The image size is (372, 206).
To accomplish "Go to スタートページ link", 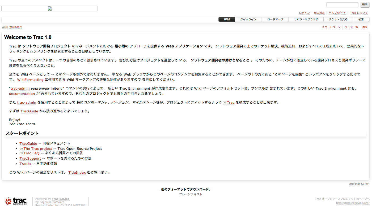I will pyautogui.click(x=331, y=27).
